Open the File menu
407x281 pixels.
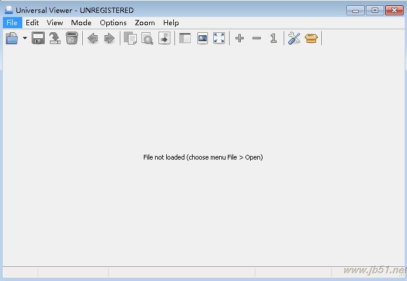click(x=12, y=23)
